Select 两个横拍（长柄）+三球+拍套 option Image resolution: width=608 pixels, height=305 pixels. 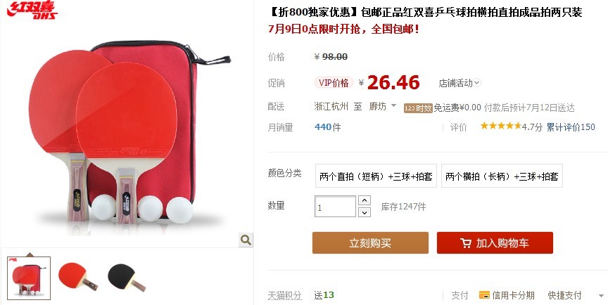[x=502, y=176]
